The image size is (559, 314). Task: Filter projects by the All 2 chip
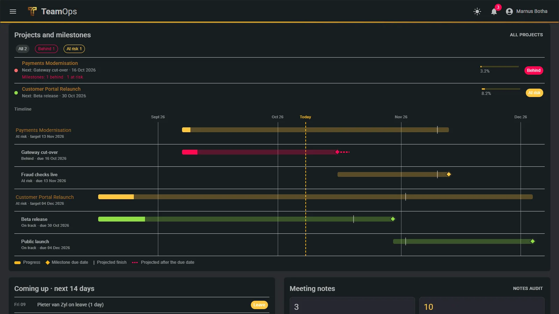23,49
